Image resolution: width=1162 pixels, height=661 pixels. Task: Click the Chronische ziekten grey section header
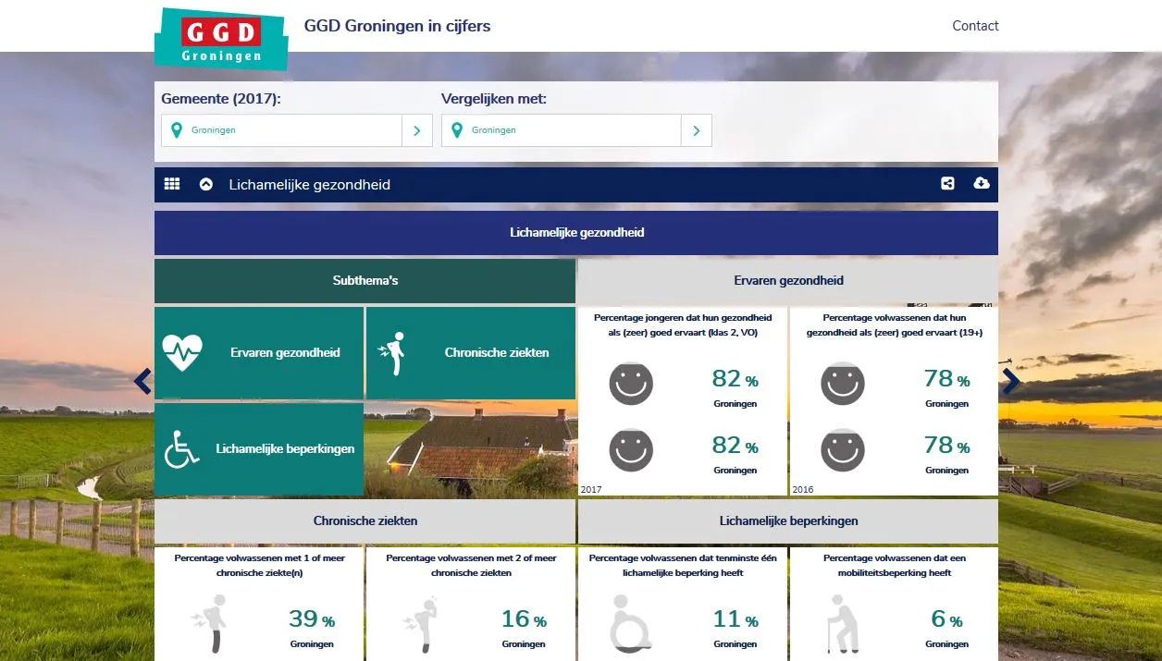click(365, 521)
